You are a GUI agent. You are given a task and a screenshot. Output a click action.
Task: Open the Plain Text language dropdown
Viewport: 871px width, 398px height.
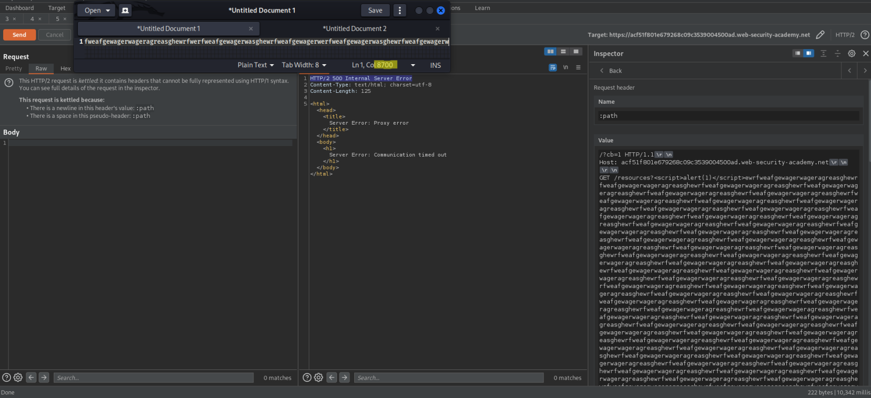point(256,65)
